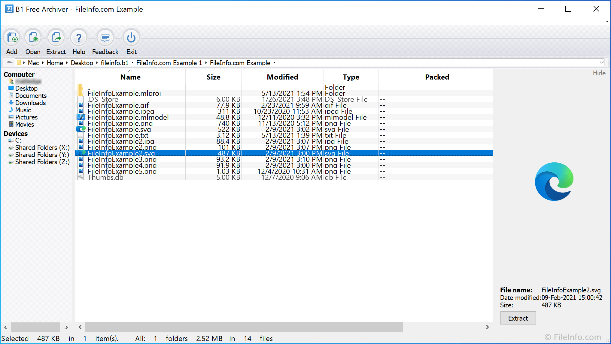Click the back arrow in path bar
Image resolution: width=611 pixels, height=344 pixels.
tap(10, 62)
